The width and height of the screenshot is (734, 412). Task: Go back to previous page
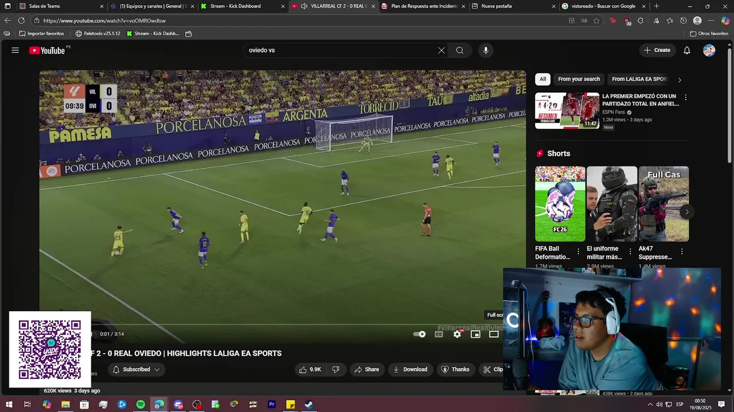[7, 21]
